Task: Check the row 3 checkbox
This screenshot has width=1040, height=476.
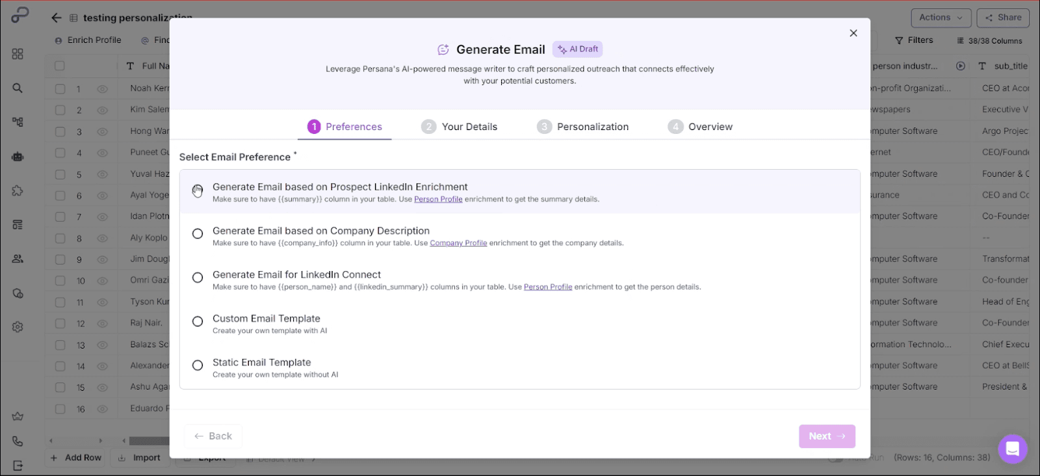Action: point(60,131)
